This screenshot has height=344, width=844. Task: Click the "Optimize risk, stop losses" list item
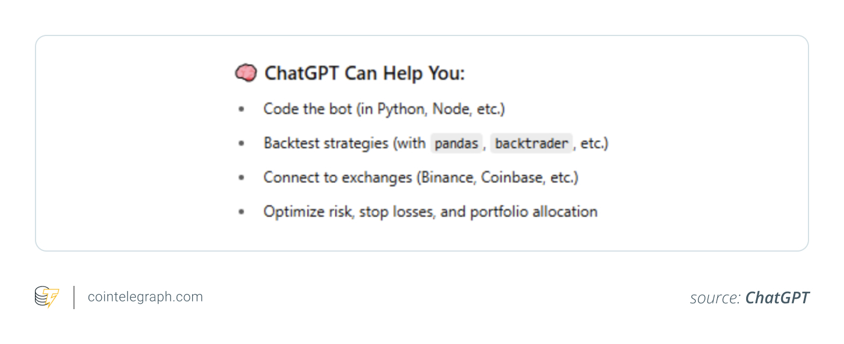click(x=430, y=212)
